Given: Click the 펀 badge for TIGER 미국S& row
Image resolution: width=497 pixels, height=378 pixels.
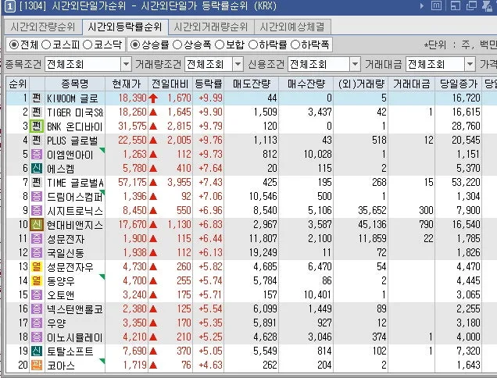Looking at the screenshot, I should 37,112.
